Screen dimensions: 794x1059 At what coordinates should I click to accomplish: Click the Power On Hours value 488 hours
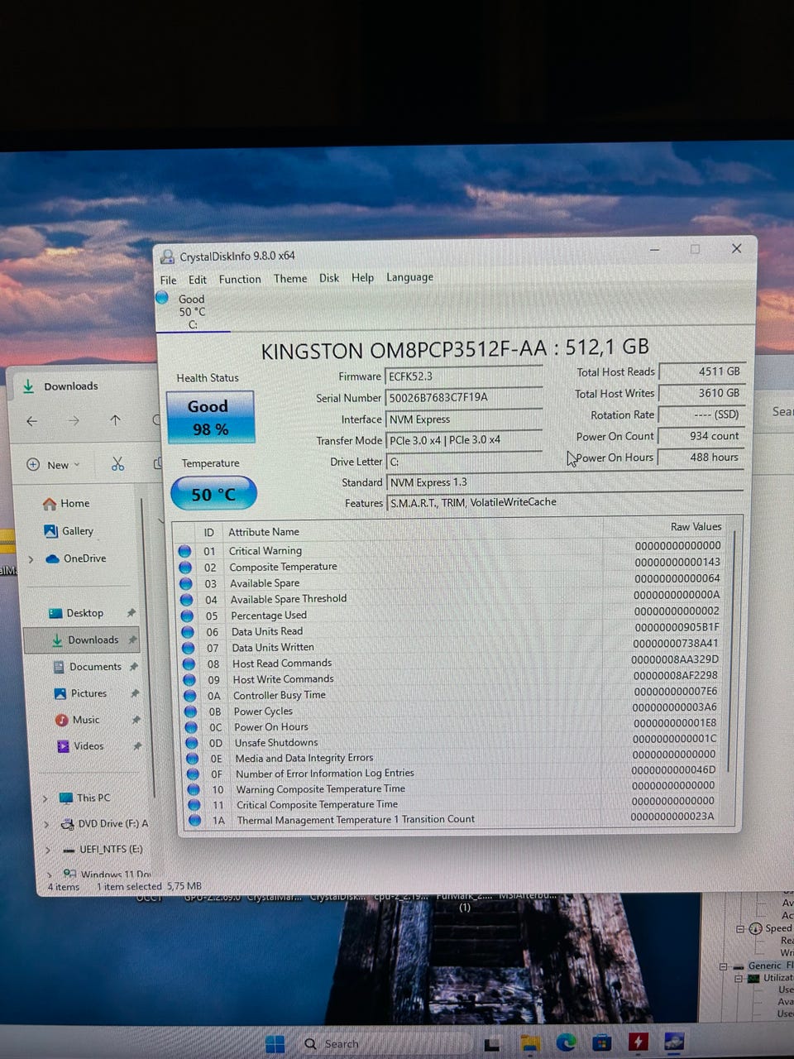[x=701, y=457]
